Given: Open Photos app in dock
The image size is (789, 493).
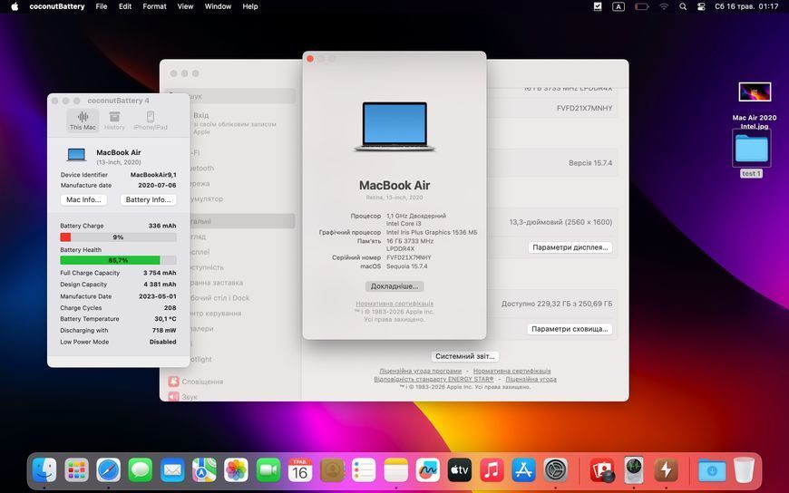Looking at the screenshot, I should [236, 470].
